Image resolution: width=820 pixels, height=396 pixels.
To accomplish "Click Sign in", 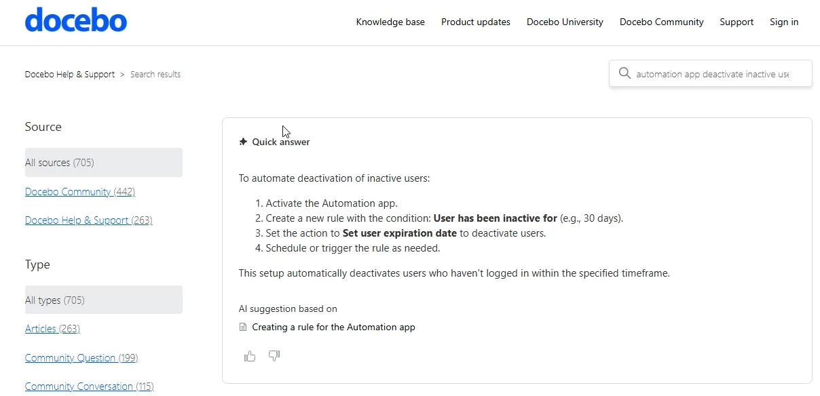I will (784, 22).
